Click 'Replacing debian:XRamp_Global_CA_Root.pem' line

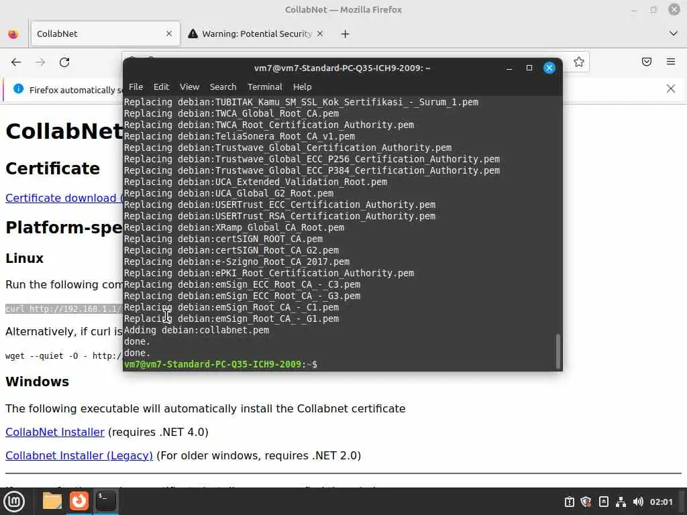click(234, 228)
